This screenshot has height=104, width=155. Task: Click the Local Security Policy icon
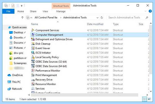point(33,57)
